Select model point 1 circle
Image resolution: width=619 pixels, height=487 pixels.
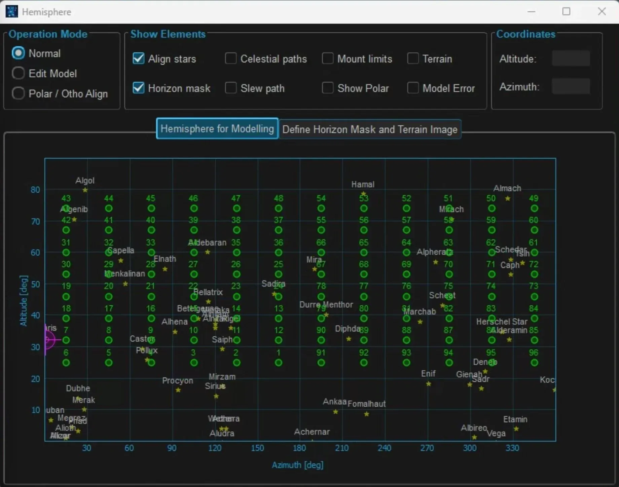pos(278,363)
